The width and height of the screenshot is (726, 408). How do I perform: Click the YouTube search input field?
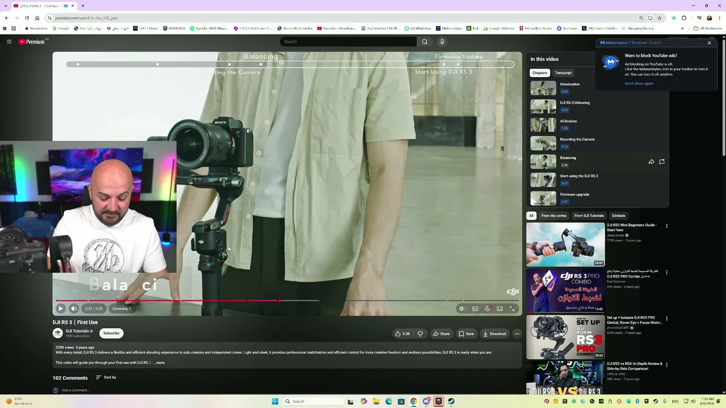(348, 41)
